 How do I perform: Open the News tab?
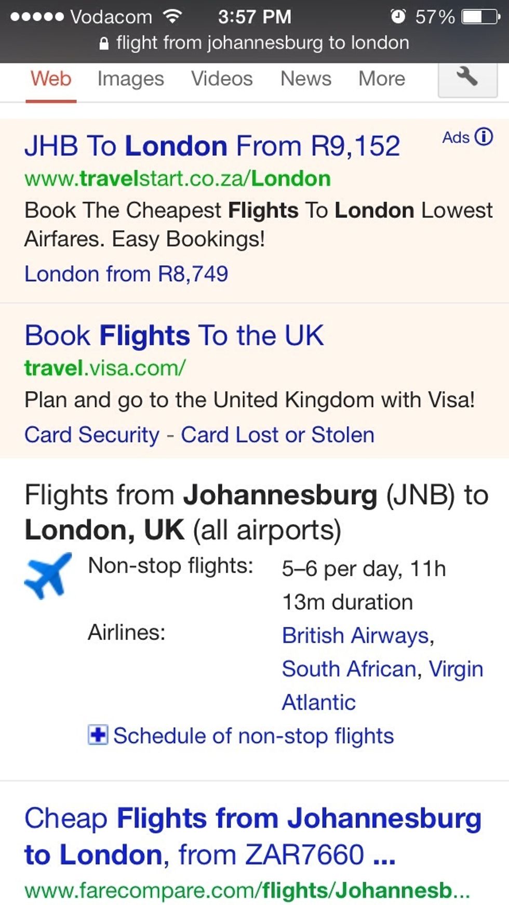[305, 79]
